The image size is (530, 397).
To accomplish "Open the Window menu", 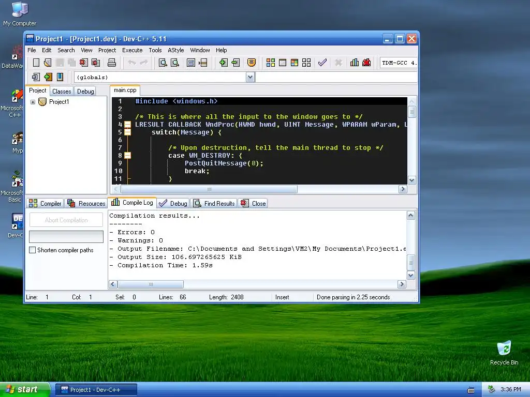I will pos(200,50).
